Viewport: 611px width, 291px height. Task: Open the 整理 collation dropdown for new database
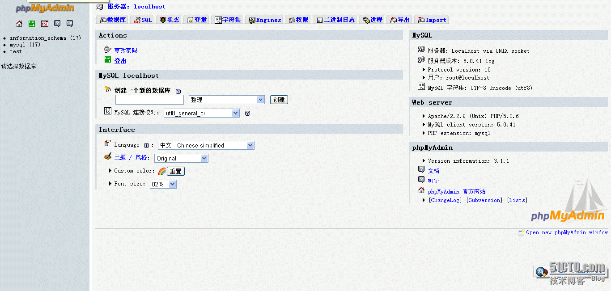(x=227, y=100)
